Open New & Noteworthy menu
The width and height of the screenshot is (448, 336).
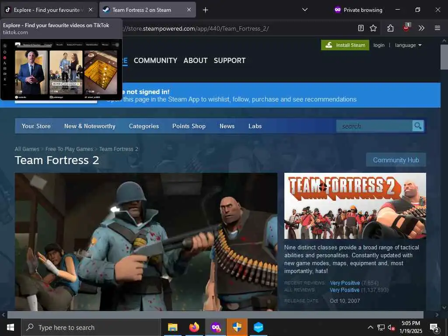pos(90,126)
